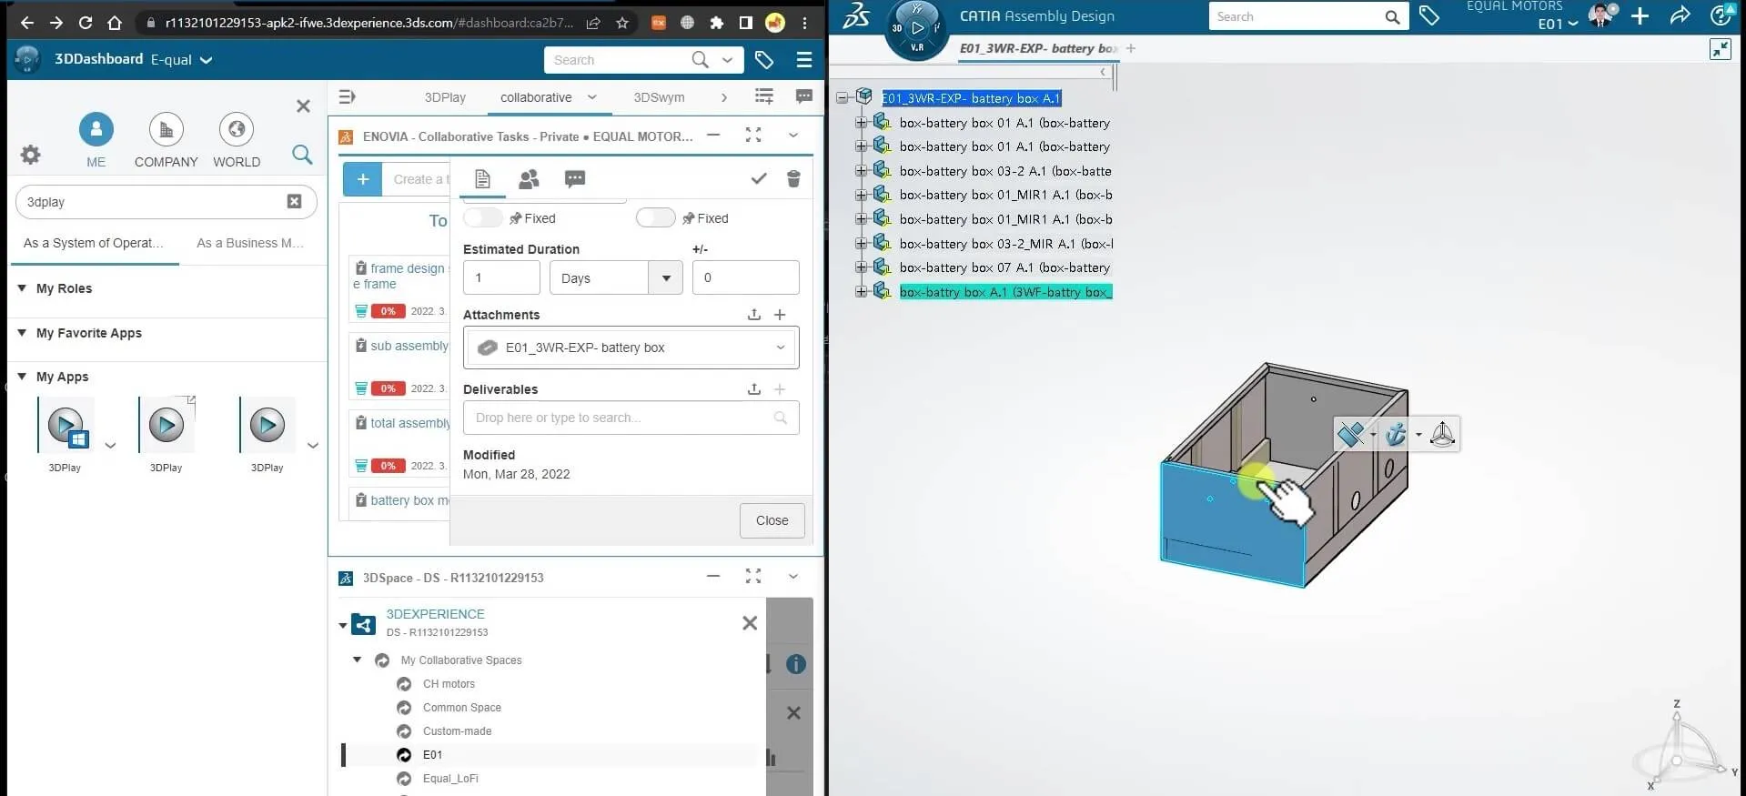Click the search magnifier beside WORLD
Viewport: 1746px width, 796px height.
[302, 155]
